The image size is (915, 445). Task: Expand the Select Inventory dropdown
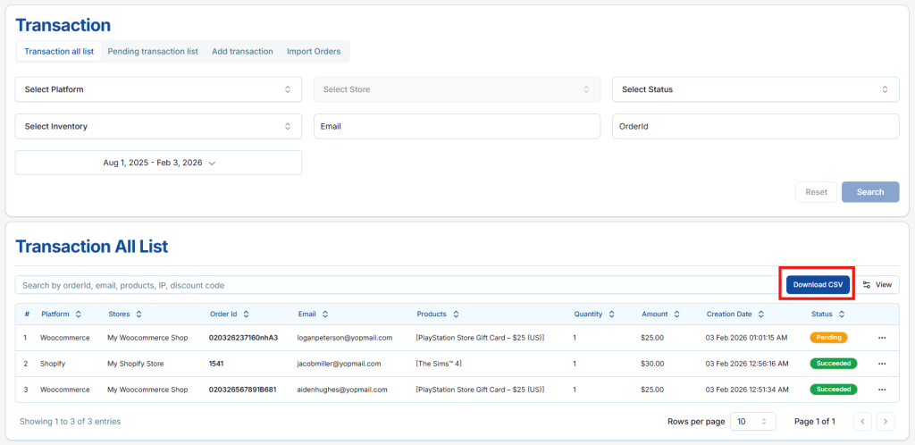158,127
